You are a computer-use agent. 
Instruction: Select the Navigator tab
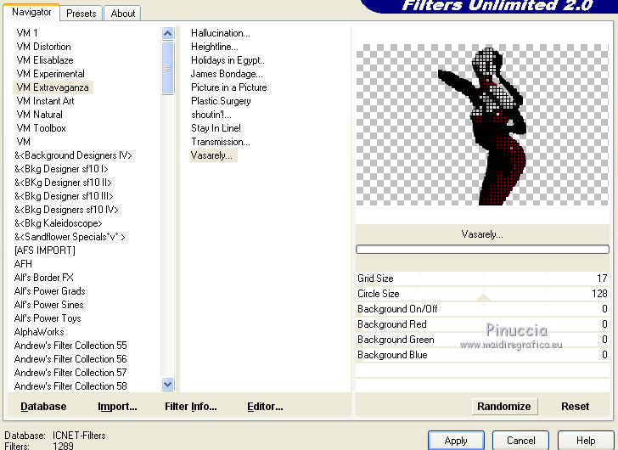[31, 12]
